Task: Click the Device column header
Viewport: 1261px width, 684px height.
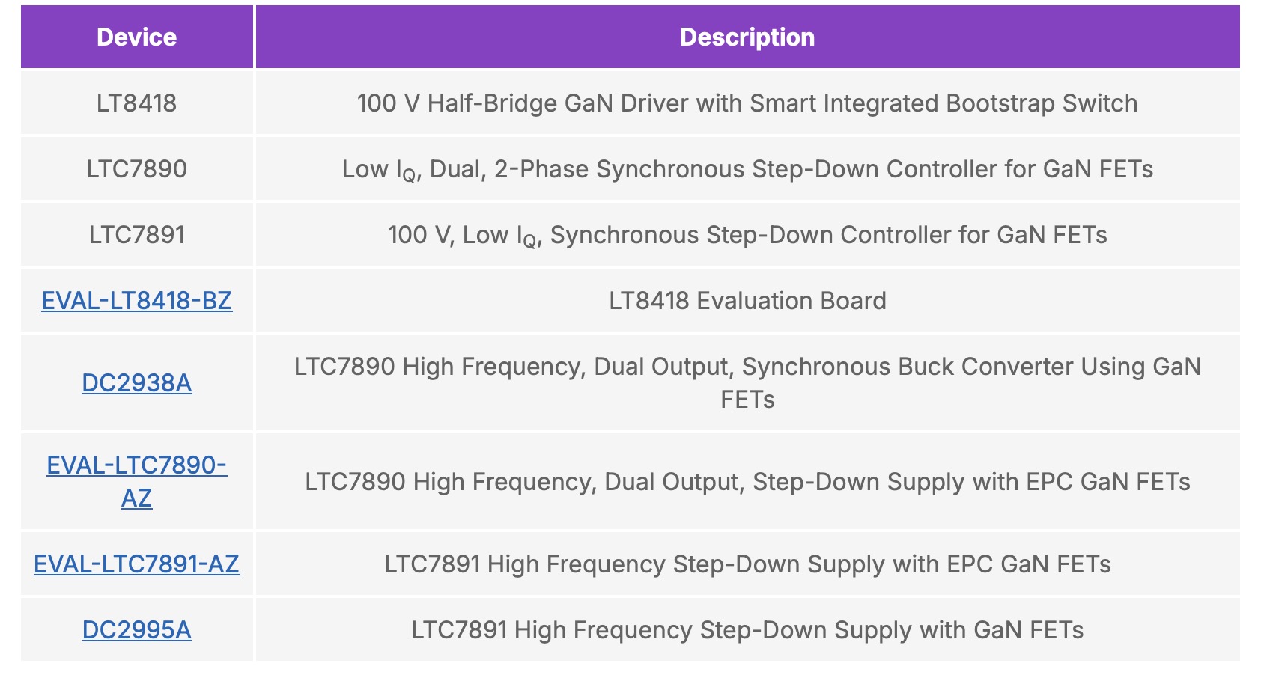Action: [x=136, y=37]
